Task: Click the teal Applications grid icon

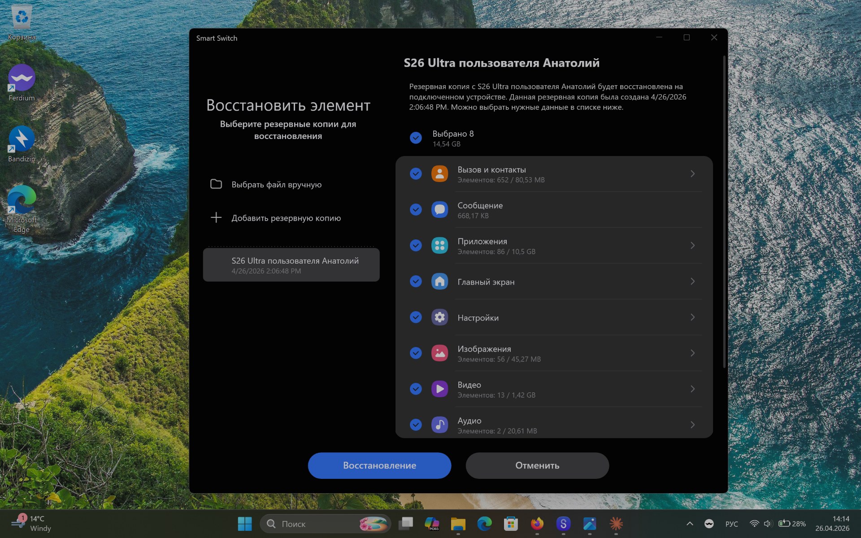Action: click(x=439, y=245)
